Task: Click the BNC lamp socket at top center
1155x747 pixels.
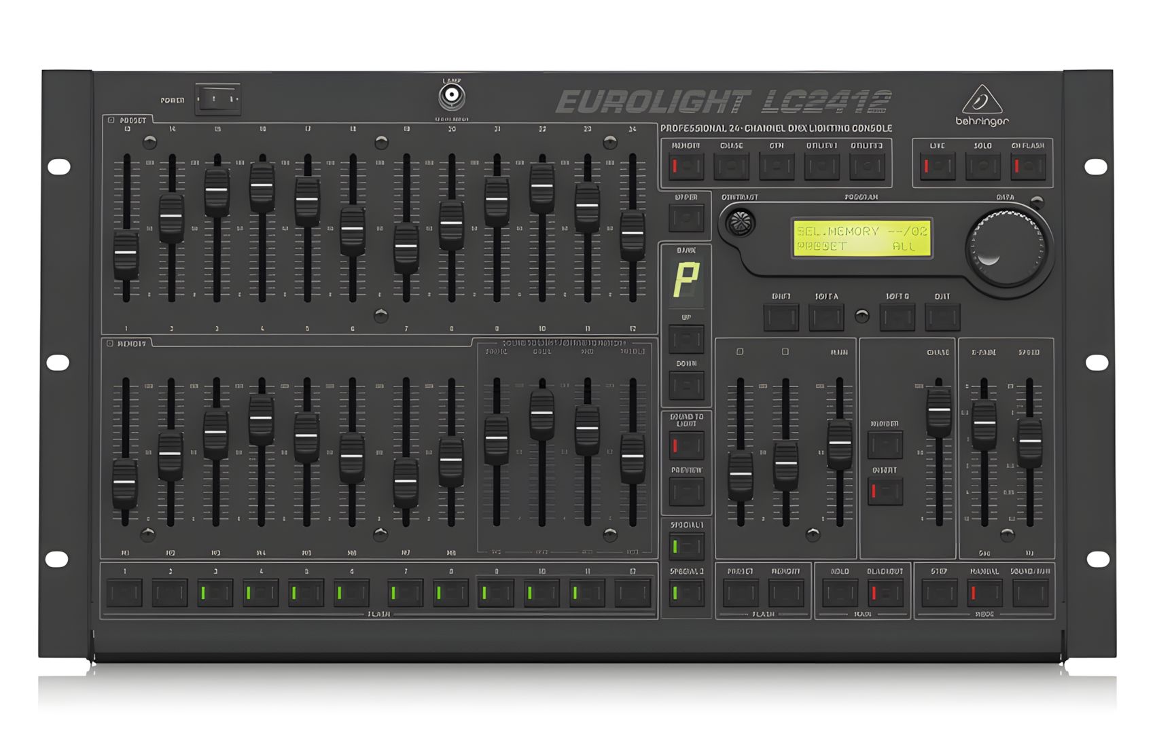Action: 452,96
